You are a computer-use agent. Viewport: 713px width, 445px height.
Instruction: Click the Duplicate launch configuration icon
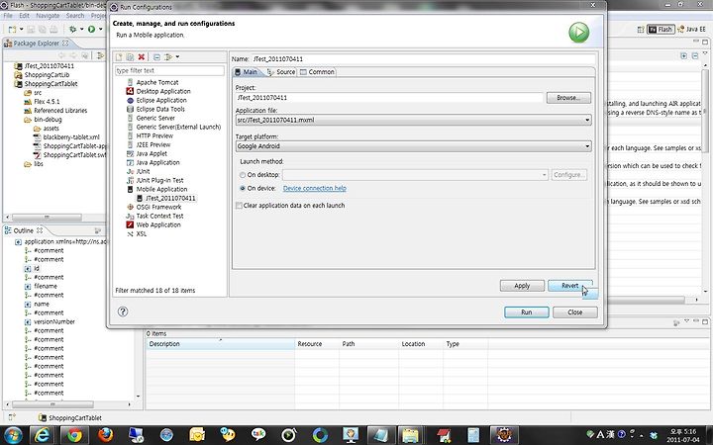[x=130, y=57]
